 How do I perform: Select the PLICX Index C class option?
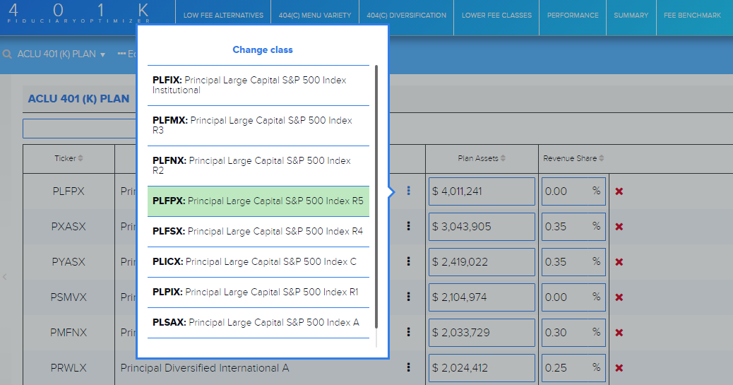[258, 261]
